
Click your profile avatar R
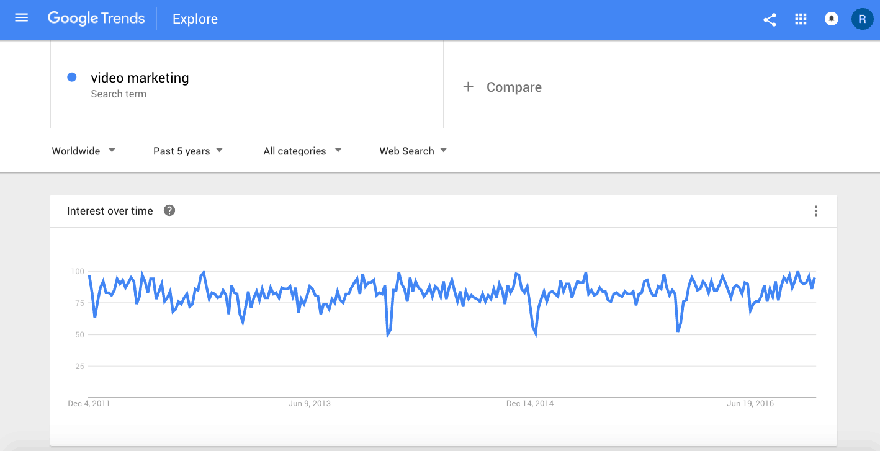pyautogui.click(x=862, y=19)
